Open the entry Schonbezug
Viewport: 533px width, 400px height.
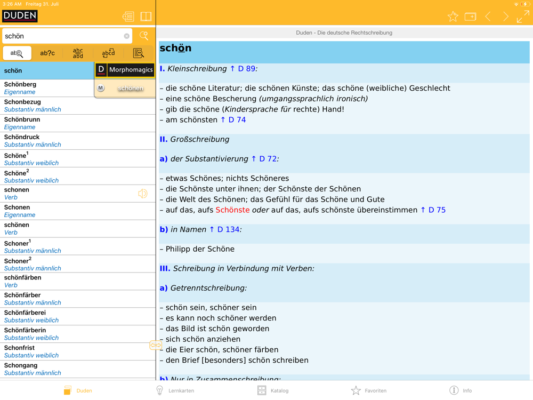pyautogui.click(x=78, y=106)
